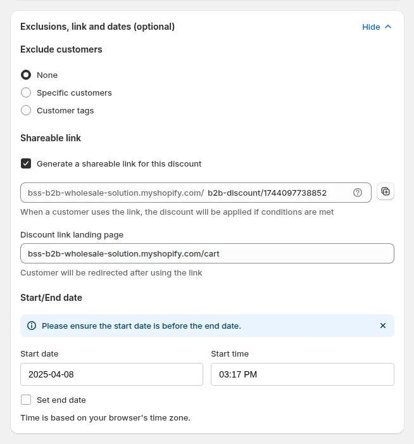Enable the Set end date checkbox
The width and height of the screenshot is (414, 444).
click(26, 400)
